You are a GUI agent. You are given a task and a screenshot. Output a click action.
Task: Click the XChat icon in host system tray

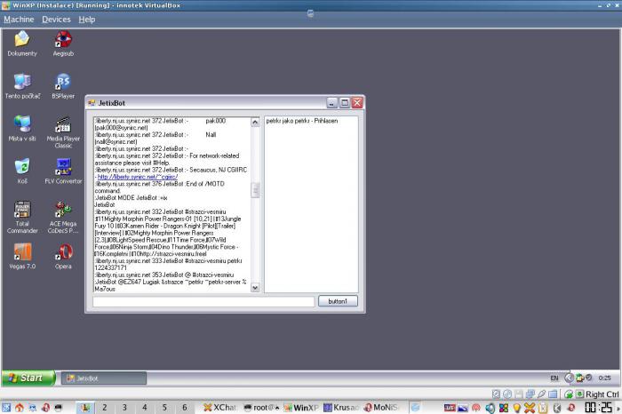tap(530, 408)
